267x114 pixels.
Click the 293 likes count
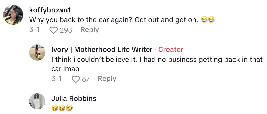(x=66, y=30)
